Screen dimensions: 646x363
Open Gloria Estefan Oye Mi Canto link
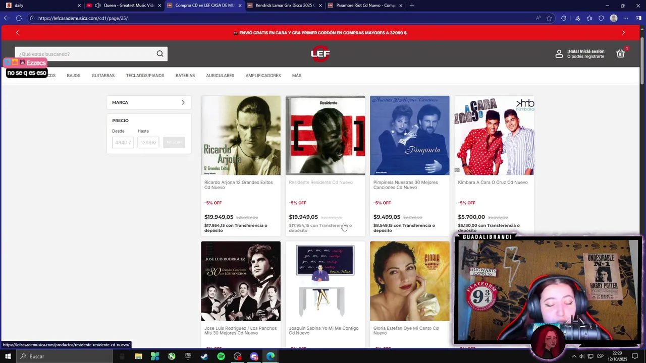pyautogui.click(x=406, y=331)
